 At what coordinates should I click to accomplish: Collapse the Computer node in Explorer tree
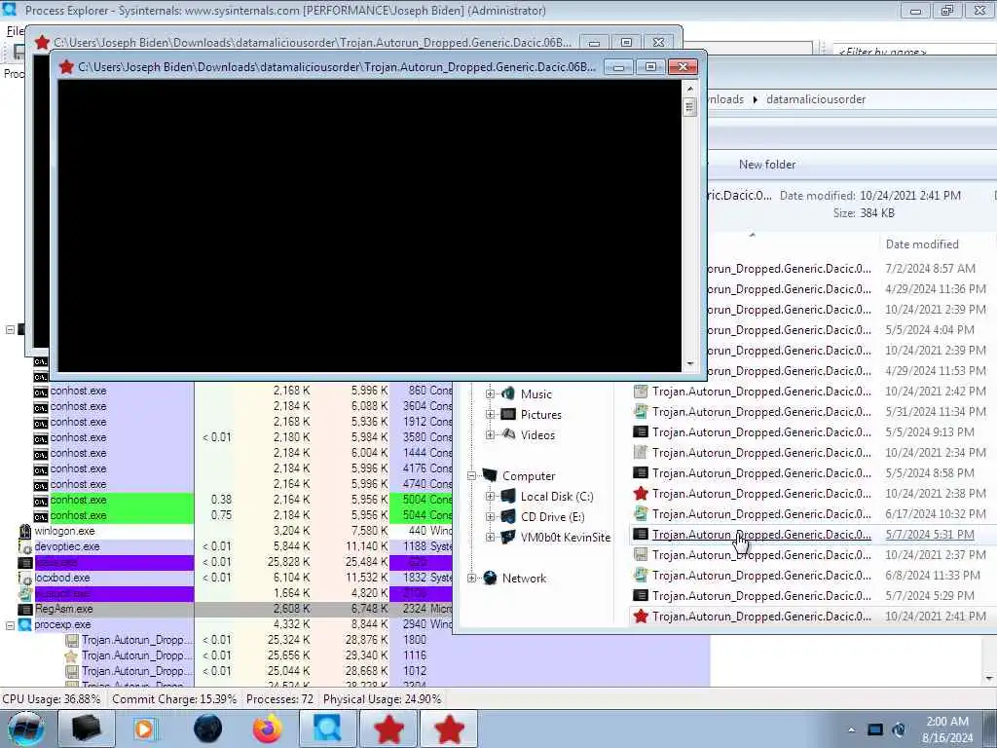point(471,475)
